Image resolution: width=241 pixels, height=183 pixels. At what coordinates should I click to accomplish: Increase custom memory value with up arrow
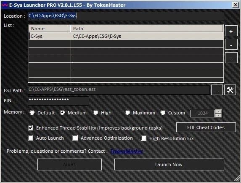click(219, 111)
